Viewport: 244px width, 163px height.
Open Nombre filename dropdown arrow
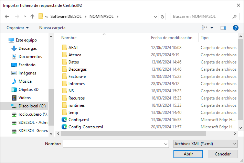[166, 144]
